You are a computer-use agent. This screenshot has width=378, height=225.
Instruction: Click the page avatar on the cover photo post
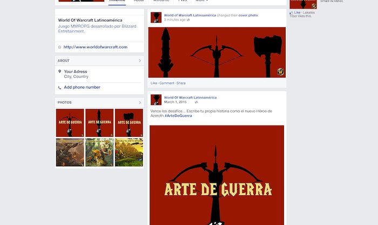click(156, 17)
